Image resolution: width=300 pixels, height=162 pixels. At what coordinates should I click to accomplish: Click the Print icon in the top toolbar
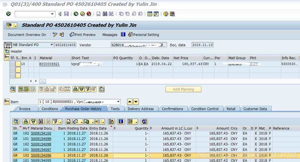click(x=98, y=14)
